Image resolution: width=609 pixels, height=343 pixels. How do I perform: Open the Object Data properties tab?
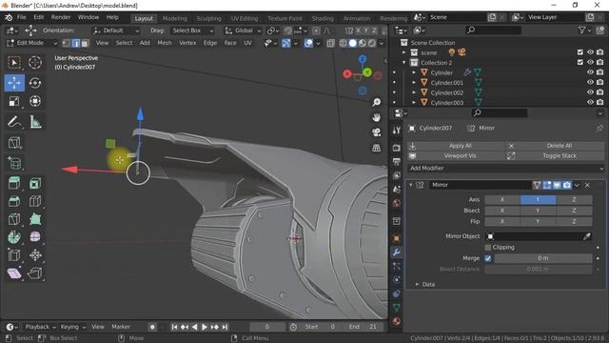(396, 307)
